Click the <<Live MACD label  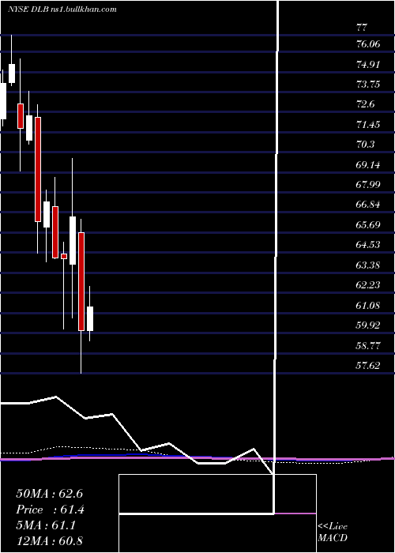click(333, 532)
